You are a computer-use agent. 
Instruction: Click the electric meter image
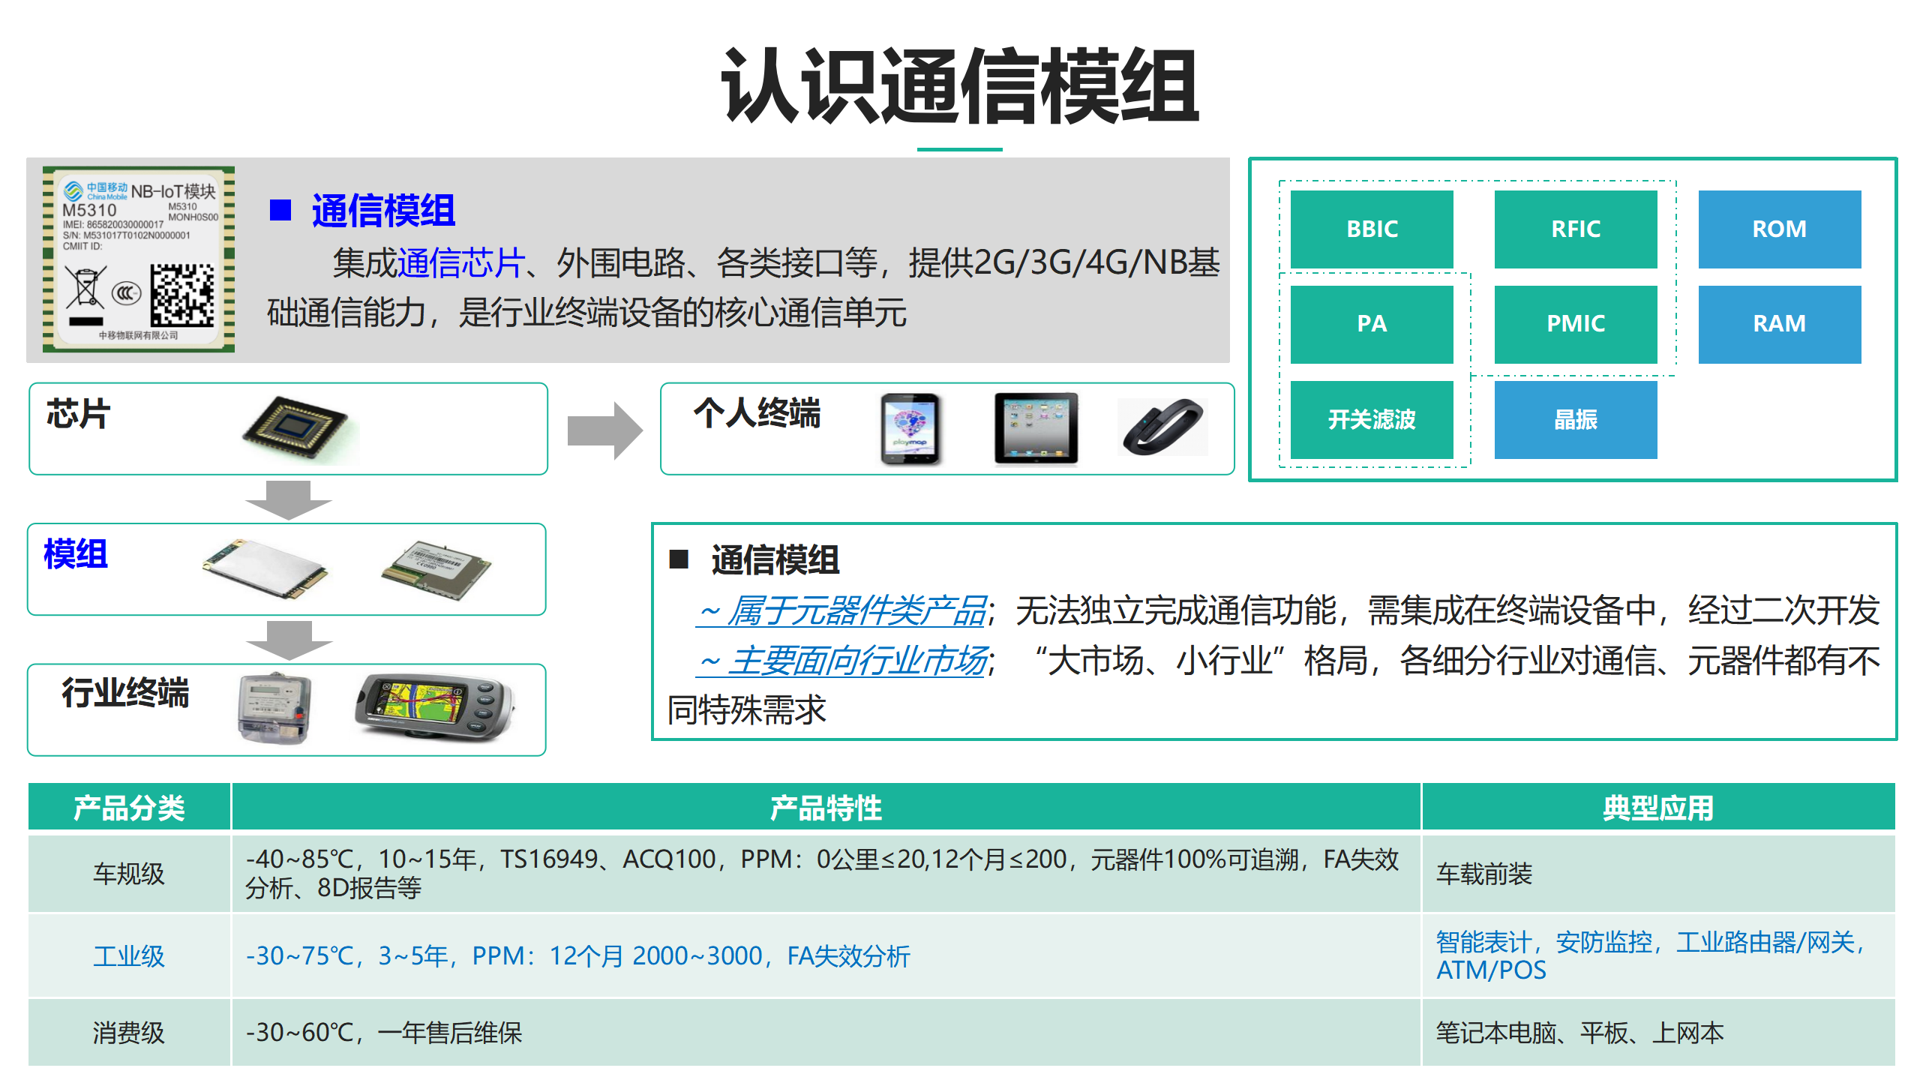click(x=274, y=708)
